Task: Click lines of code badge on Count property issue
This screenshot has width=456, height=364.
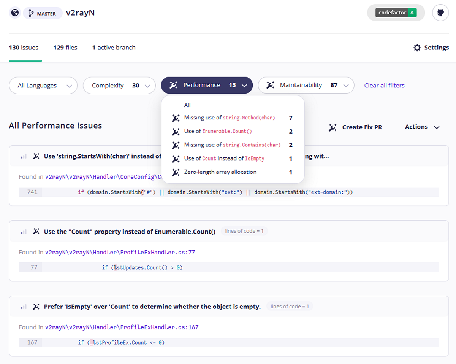Action: [x=244, y=231]
